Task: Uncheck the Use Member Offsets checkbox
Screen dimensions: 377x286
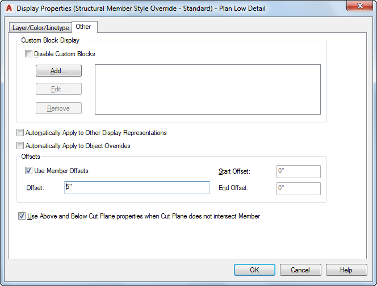Action: pos(29,171)
